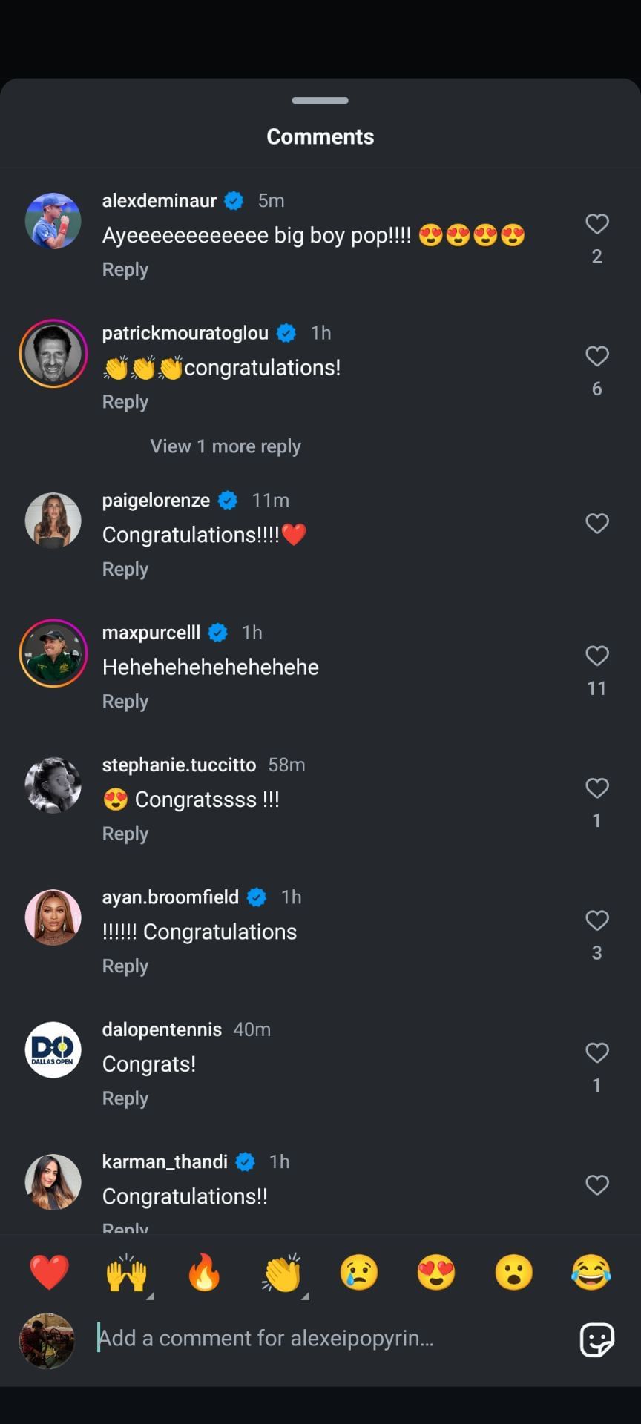Tap the laughing emoji quick reaction

(591, 1273)
